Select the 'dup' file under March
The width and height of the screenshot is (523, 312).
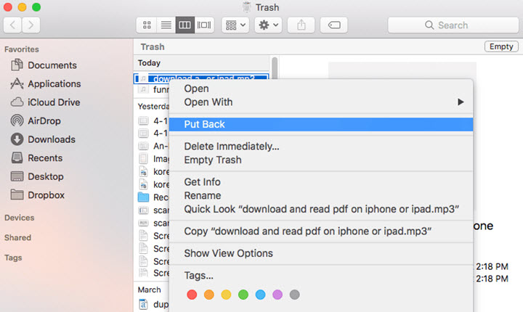click(x=153, y=304)
